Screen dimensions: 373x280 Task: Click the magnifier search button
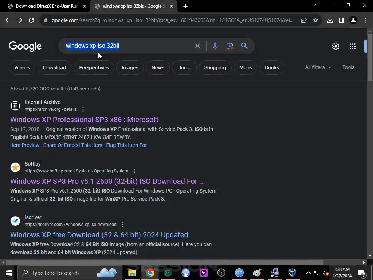[x=244, y=46]
